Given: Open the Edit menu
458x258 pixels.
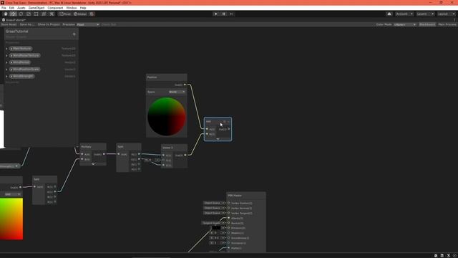Looking at the screenshot, I should coord(11,8).
